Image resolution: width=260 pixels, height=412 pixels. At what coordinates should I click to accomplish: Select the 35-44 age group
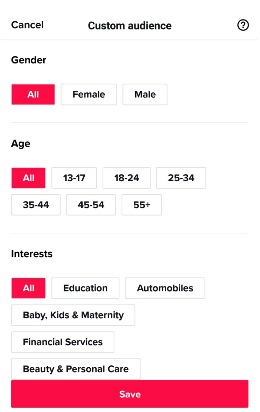36,205
